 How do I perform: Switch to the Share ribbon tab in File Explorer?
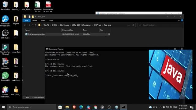(x=43, y=20)
